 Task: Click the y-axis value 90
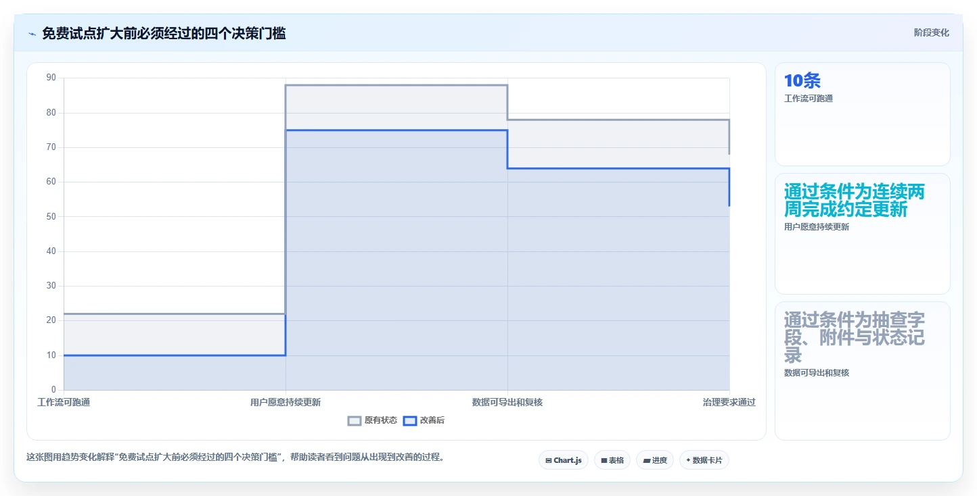click(x=51, y=78)
